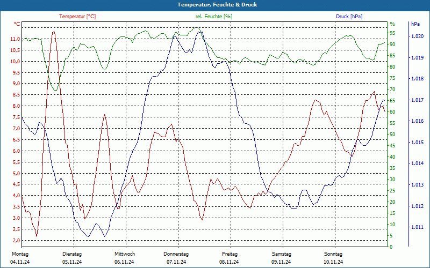Click the 45 humidity axis value
The height and width of the screenshot is (268, 430).
coord(392,146)
